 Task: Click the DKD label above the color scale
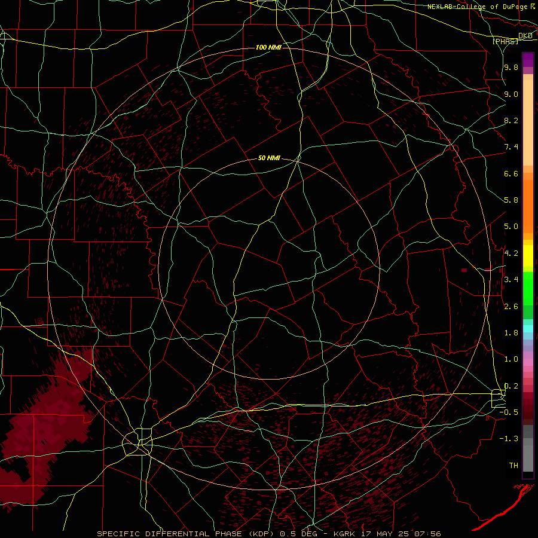(x=525, y=36)
